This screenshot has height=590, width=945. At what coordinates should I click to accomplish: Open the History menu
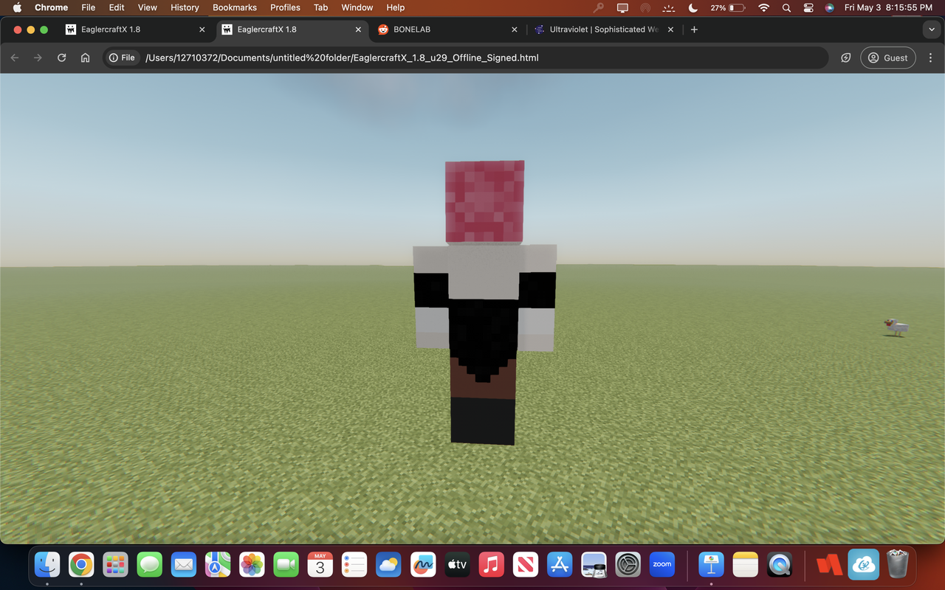pos(185,7)
